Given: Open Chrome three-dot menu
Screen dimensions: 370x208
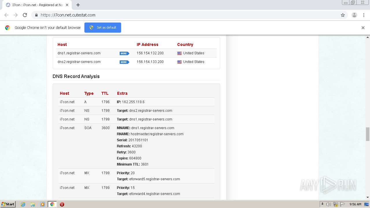Looking at the screenshot, I should tap(364, 15).
